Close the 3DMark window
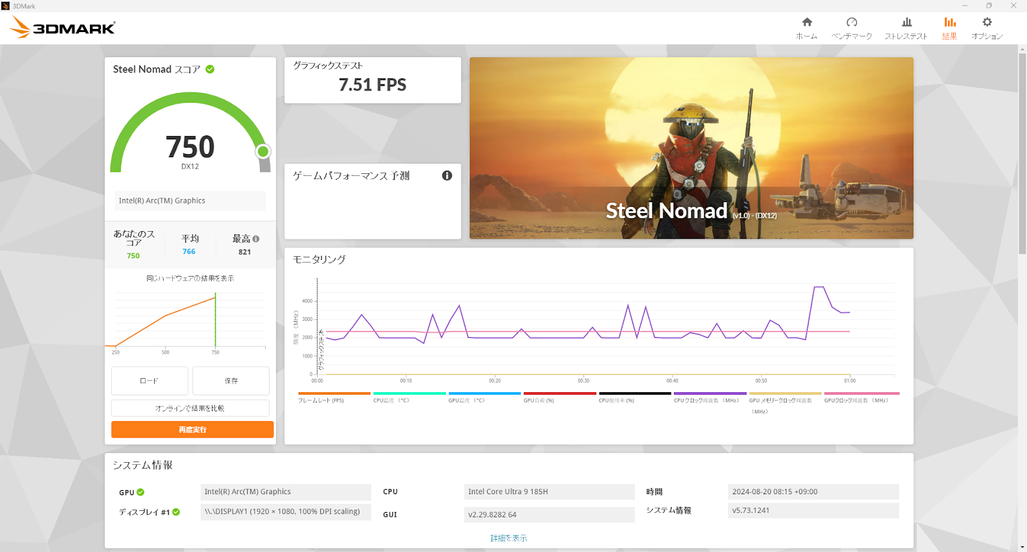Viewport: 1027px width, 552px height. [x=1014, y=6]
